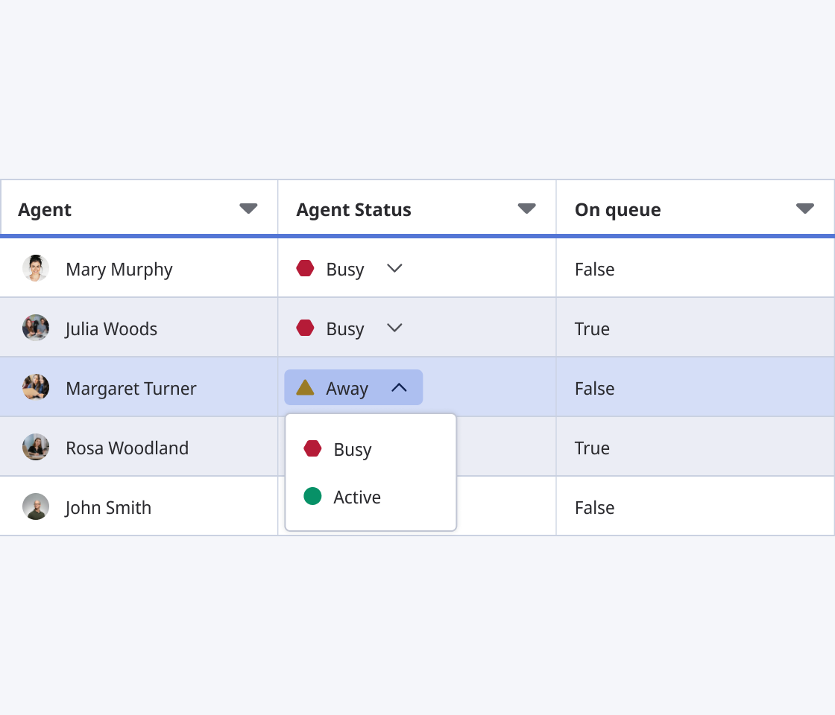Click Margaret Turner's False queue value
The image size is (835, 715).
(x=594, y=388)
